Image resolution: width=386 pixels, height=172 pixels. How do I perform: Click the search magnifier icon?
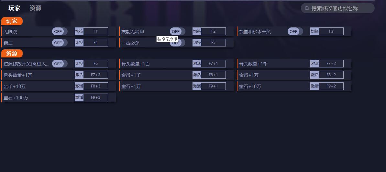pos(307,8)
